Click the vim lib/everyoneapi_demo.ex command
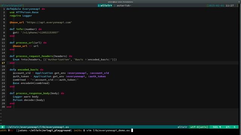Image resolution: width=241 pixels, height=135 pixels. 108,130
